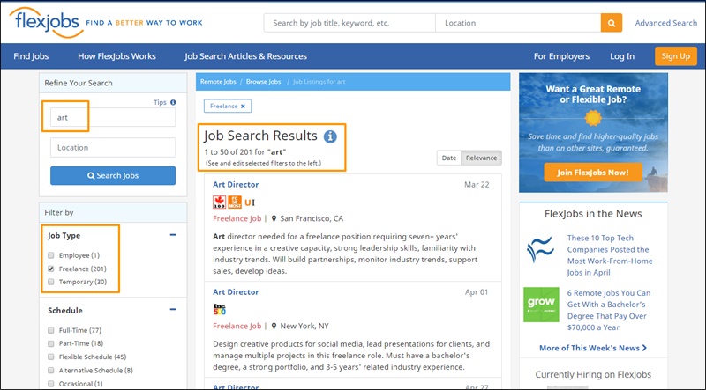Click the Inc 500 badge icon
706x390 pixels.
coord(219,309)
